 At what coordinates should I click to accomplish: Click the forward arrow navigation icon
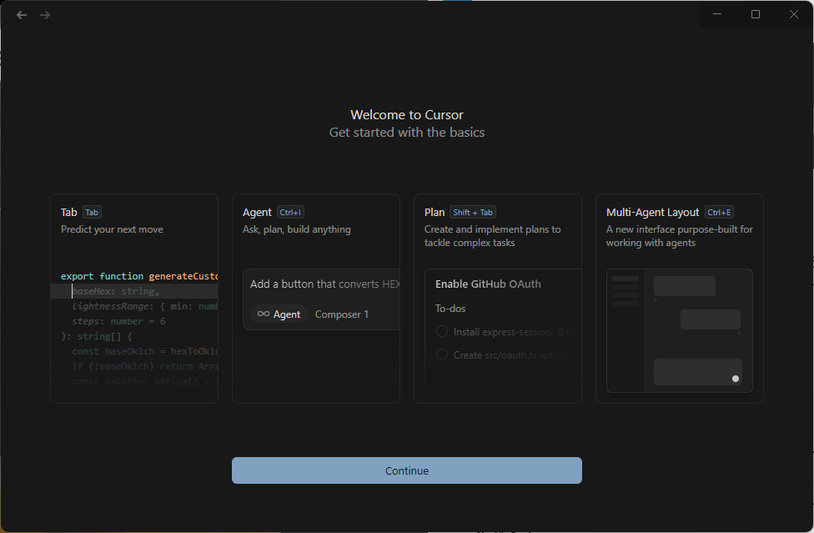point(45,15)
